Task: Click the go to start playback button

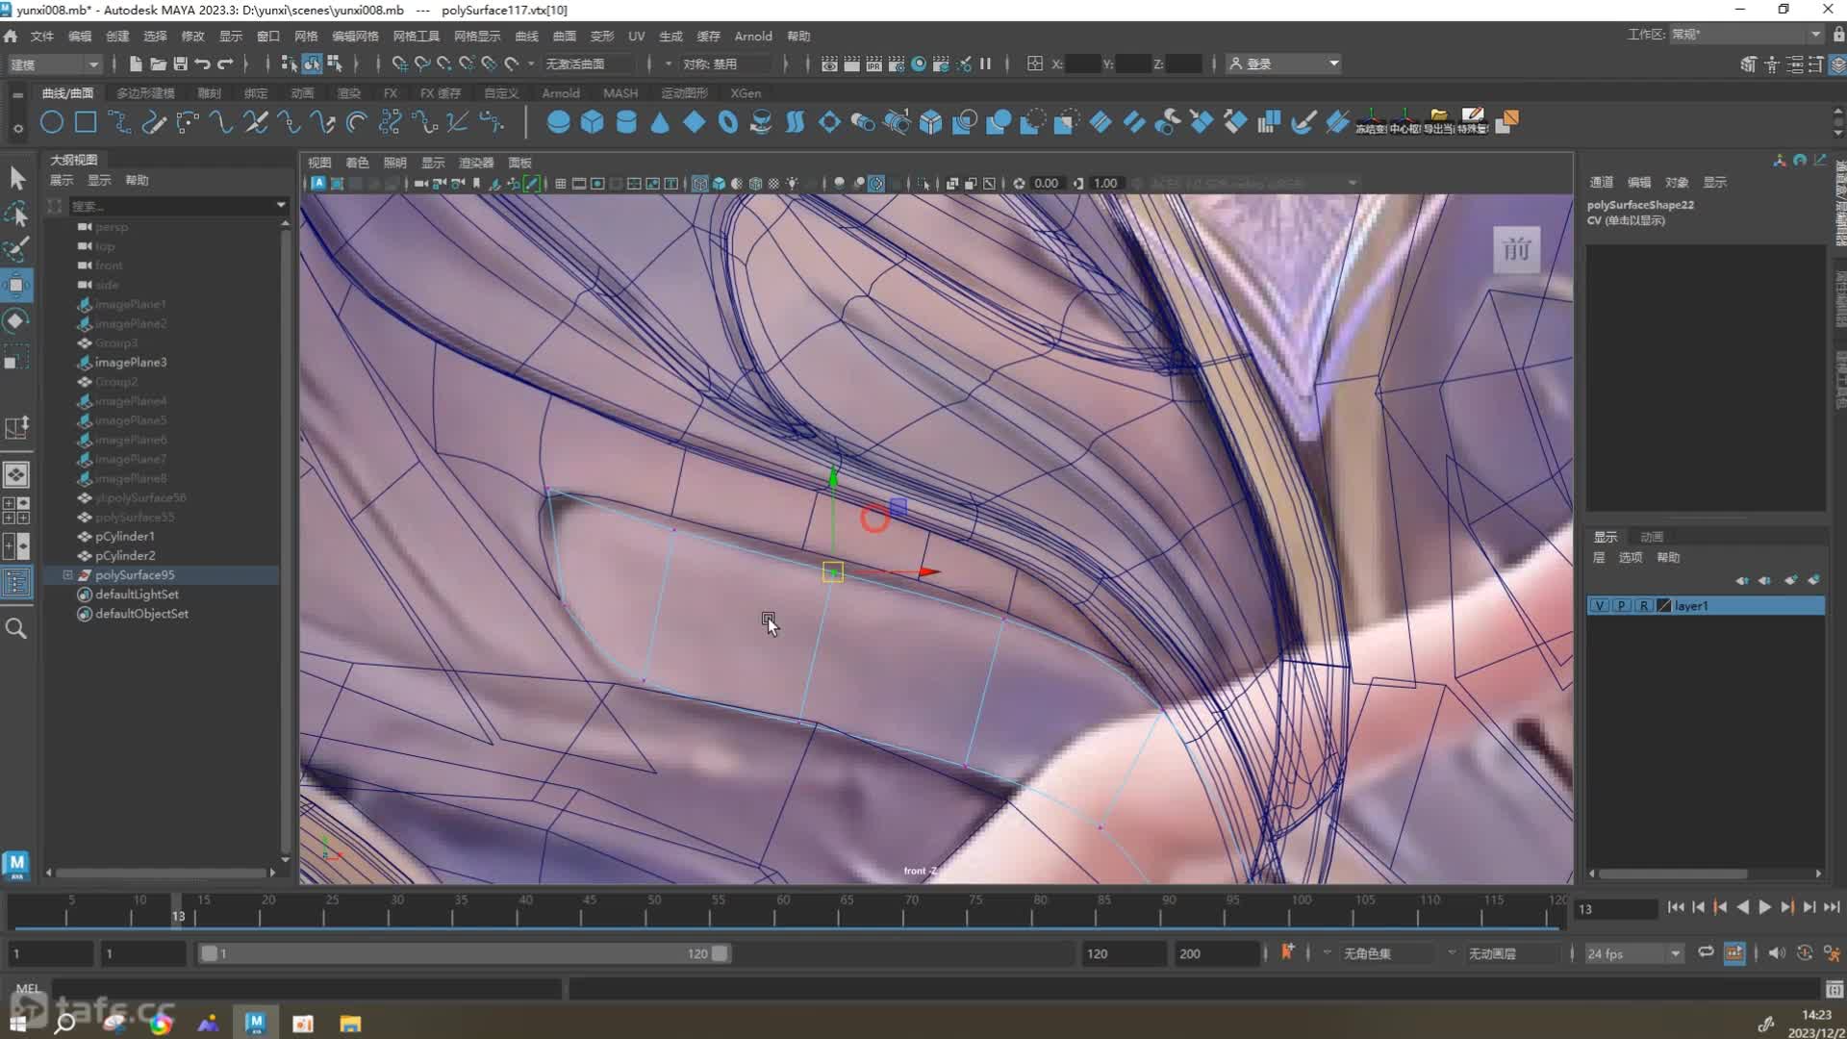Action: 1675,907
